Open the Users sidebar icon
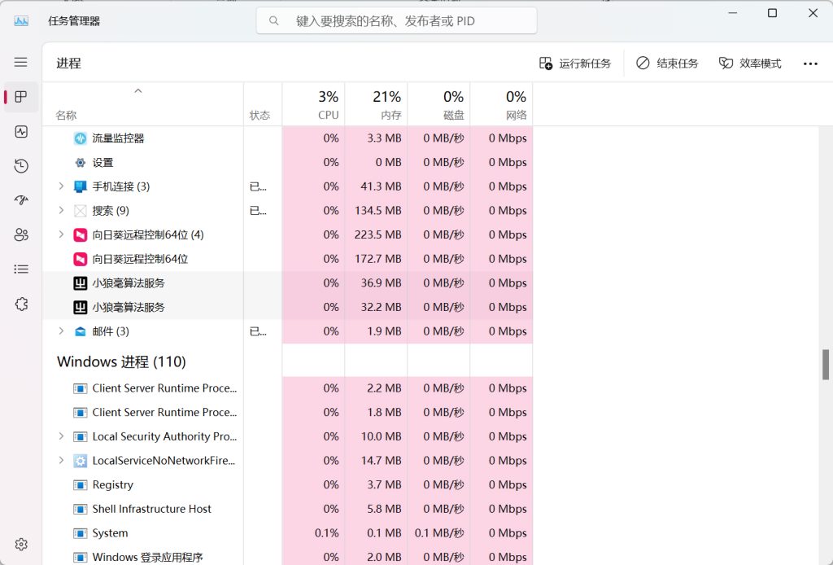The width and height of the screenshot is (833, 565). tap(20, 235)
